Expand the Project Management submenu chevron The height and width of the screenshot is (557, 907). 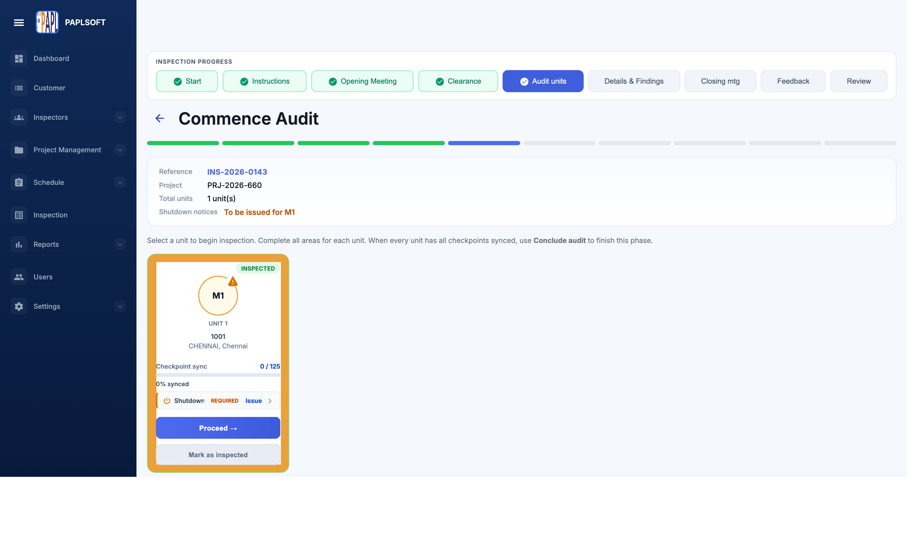(120, 150)
